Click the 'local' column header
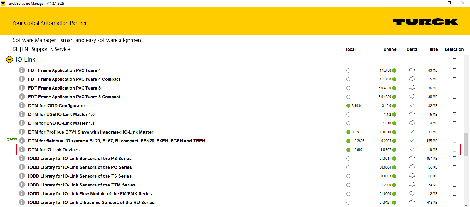This screenshot has height=207, width=470. point(351,49)
